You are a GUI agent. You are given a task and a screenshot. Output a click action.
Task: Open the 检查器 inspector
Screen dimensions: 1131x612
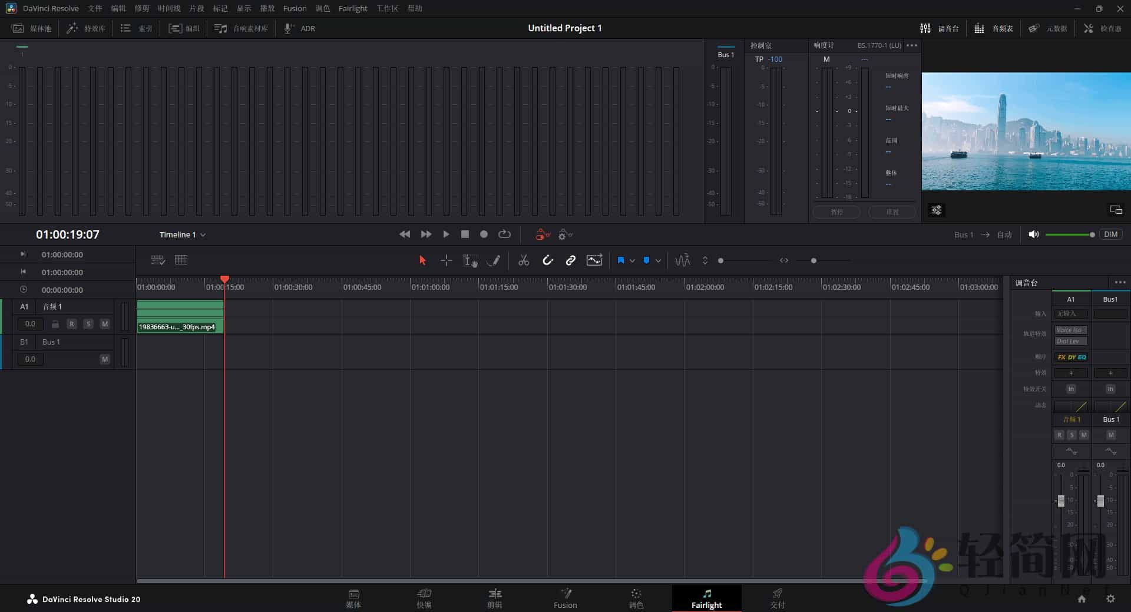1103,28
